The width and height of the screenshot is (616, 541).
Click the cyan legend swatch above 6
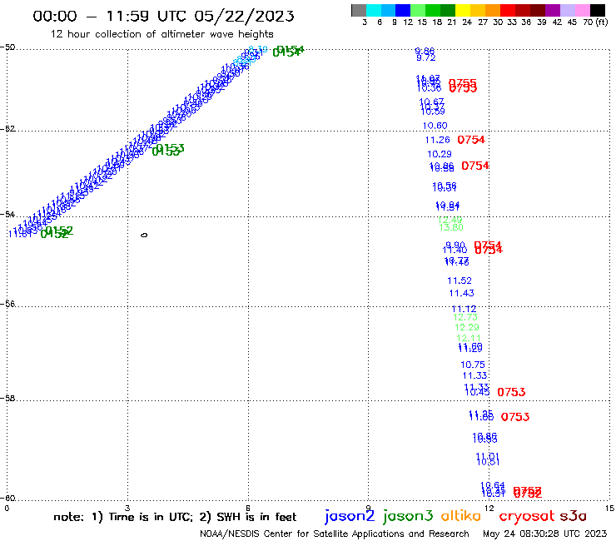[373, 10]
